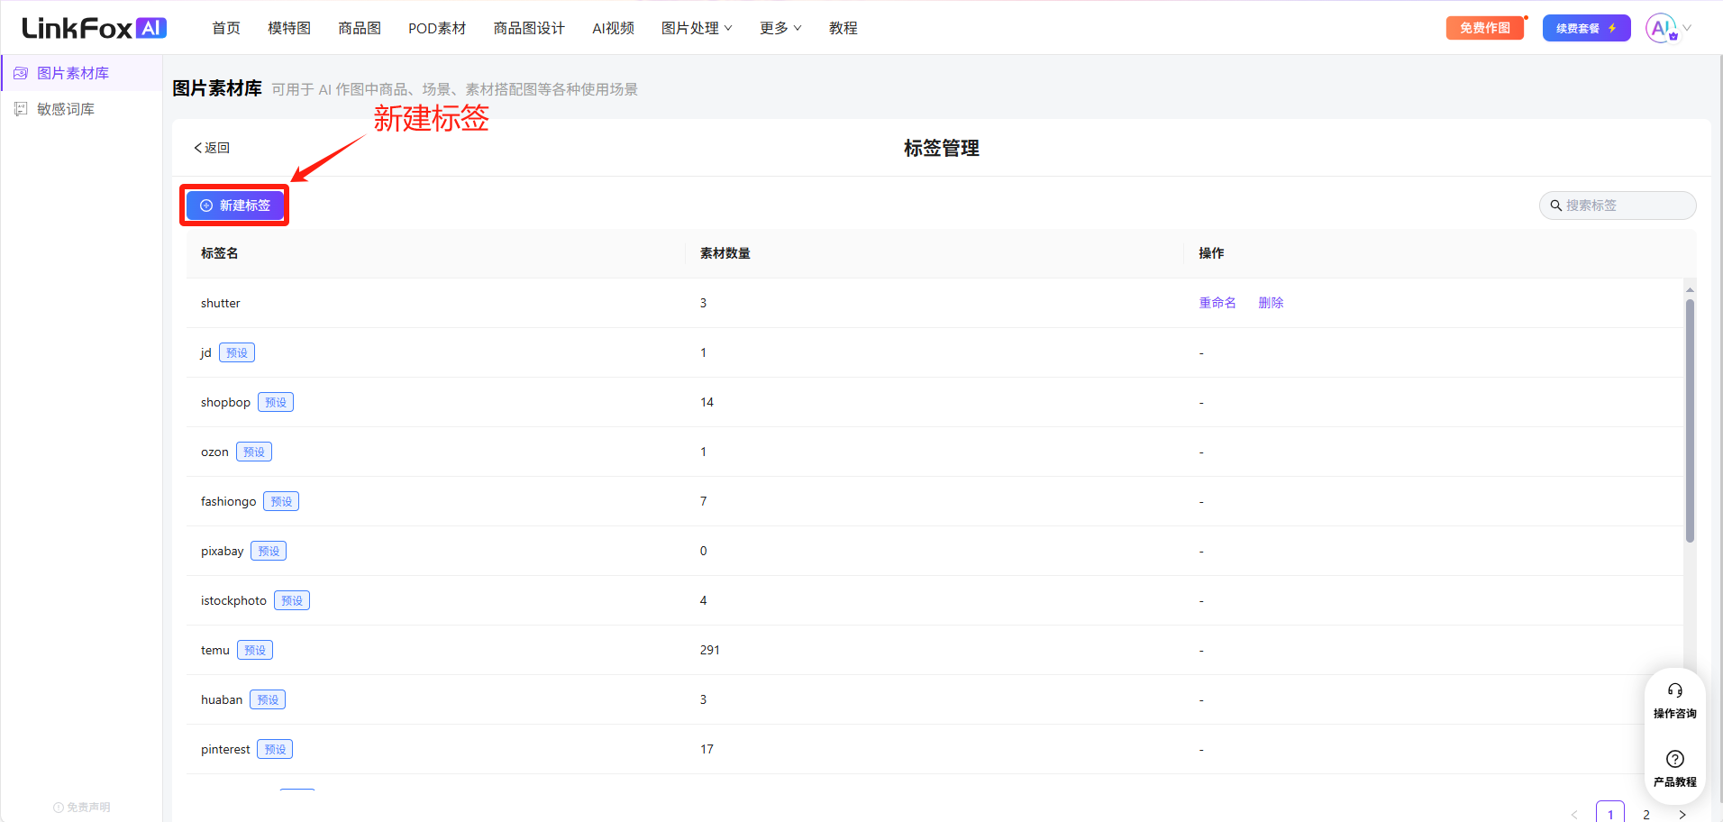Go to pagination page 2
The image size is (1723, 822).
[1646, 813]
